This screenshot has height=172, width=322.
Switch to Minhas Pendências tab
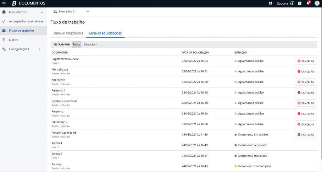pos(68,33)
